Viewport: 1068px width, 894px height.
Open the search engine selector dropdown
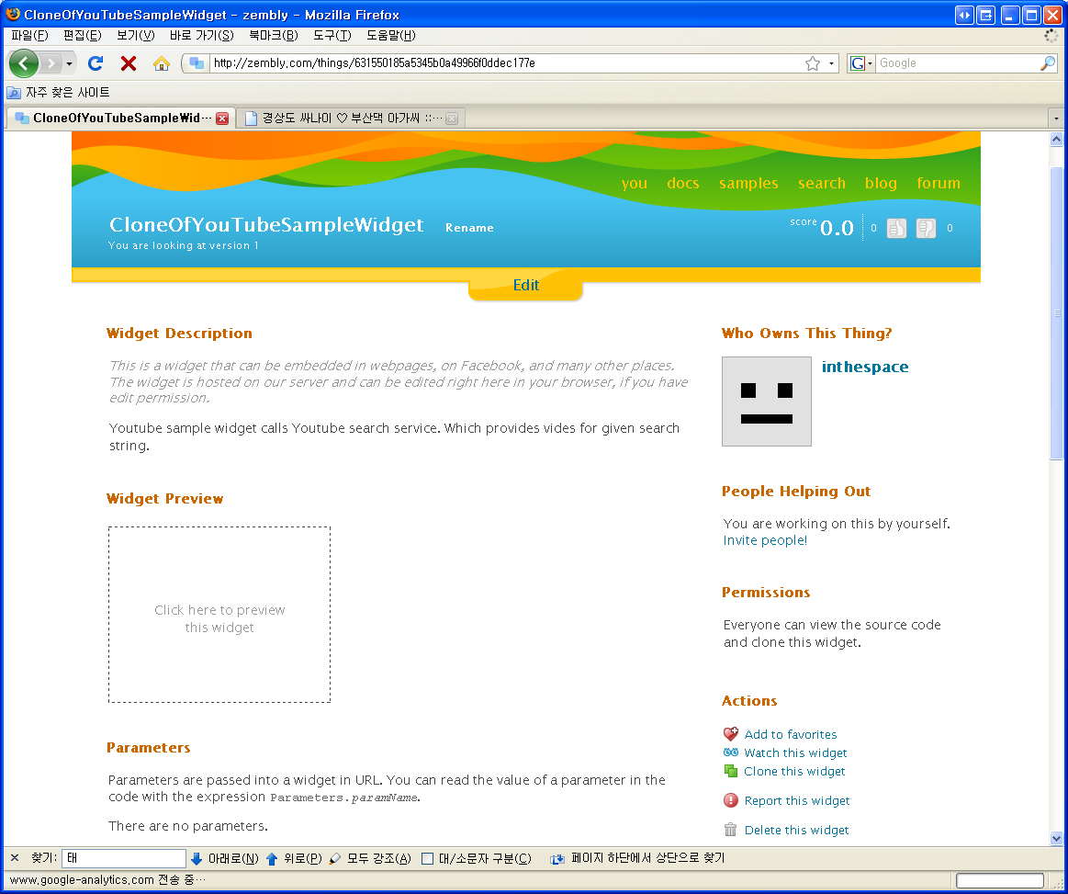pos(861,63)
